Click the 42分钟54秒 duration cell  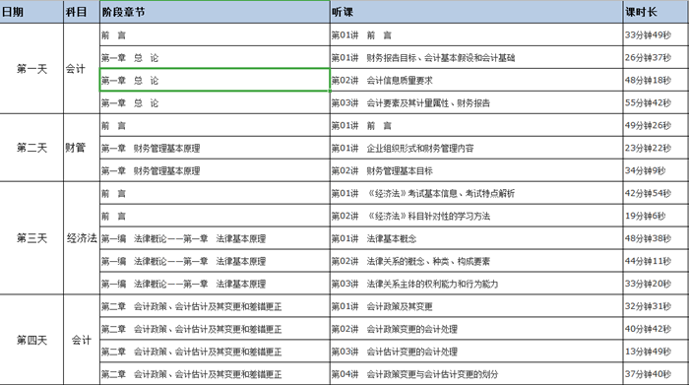(657, 193)
